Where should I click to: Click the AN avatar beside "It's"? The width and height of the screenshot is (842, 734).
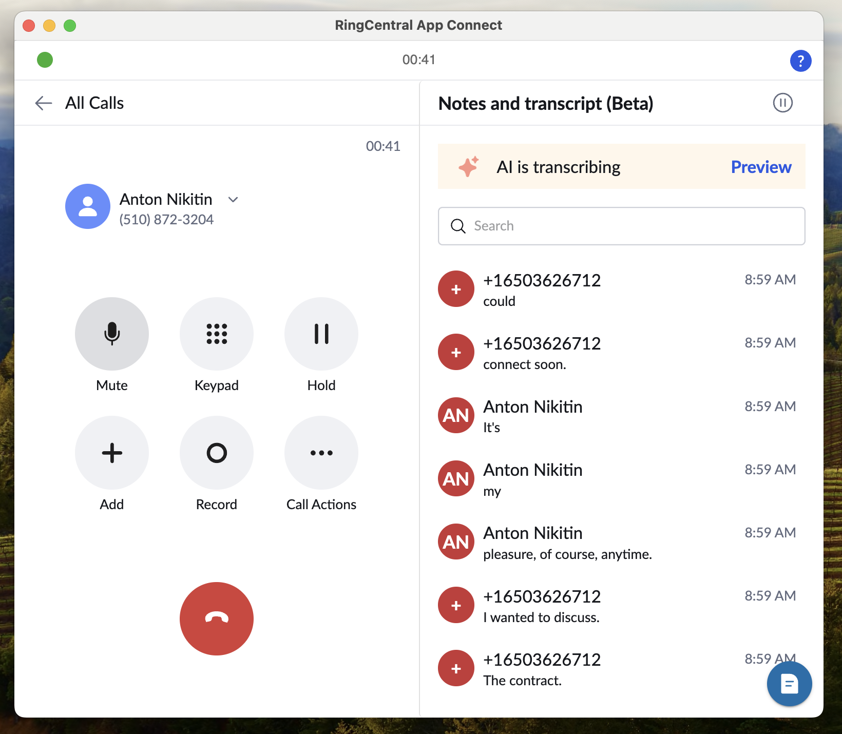[456, 415]
